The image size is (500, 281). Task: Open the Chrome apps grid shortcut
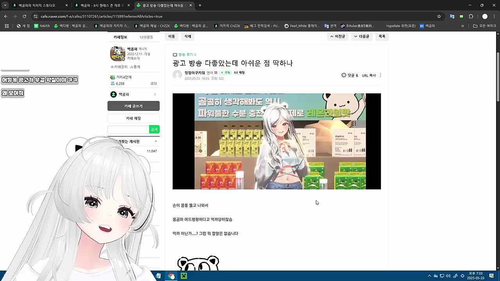7,26
